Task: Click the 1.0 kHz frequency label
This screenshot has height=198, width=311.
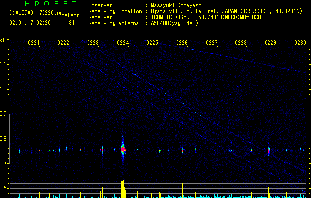Action: click(4, 90)
